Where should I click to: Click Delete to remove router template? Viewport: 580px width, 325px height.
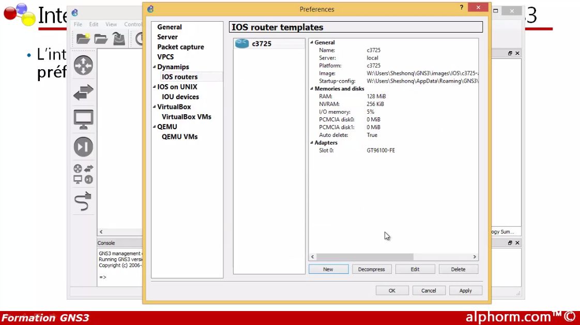(x=459, y=269)
